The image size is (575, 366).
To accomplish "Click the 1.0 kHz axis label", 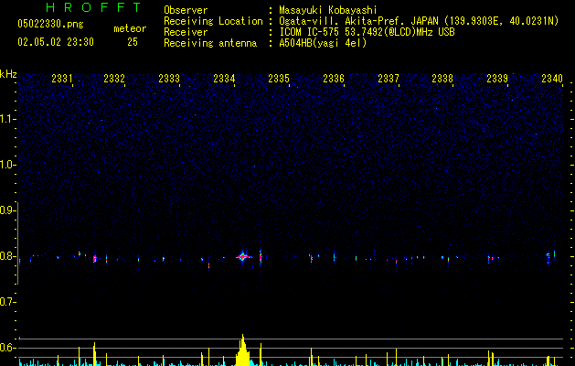I will 7,165.
